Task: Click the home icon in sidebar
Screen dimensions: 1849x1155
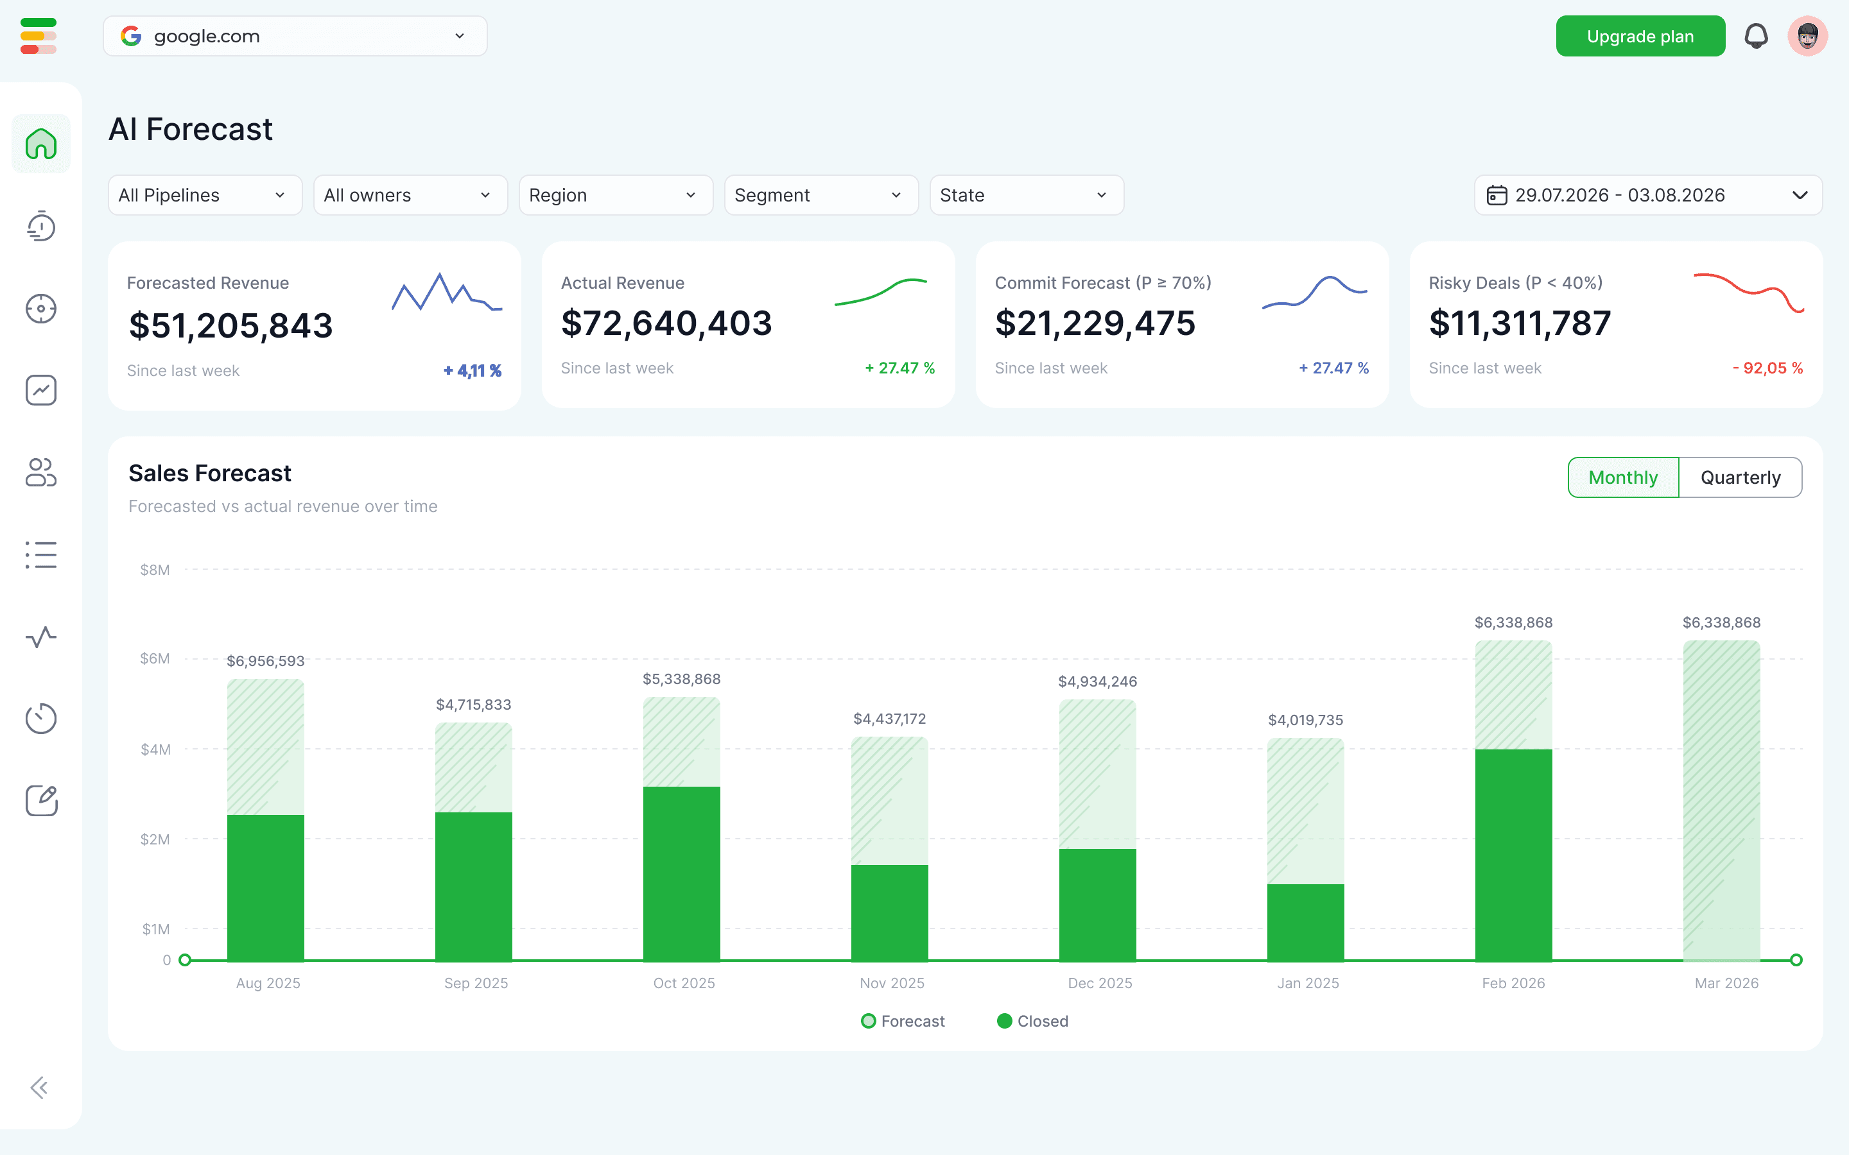Action: pos(40,144)
